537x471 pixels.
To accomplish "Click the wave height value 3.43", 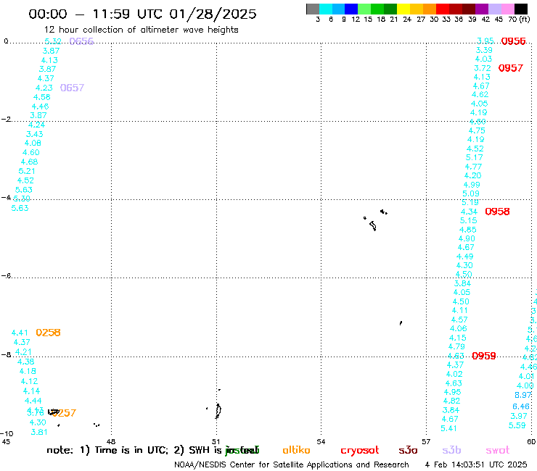I will tap(35, 134).
